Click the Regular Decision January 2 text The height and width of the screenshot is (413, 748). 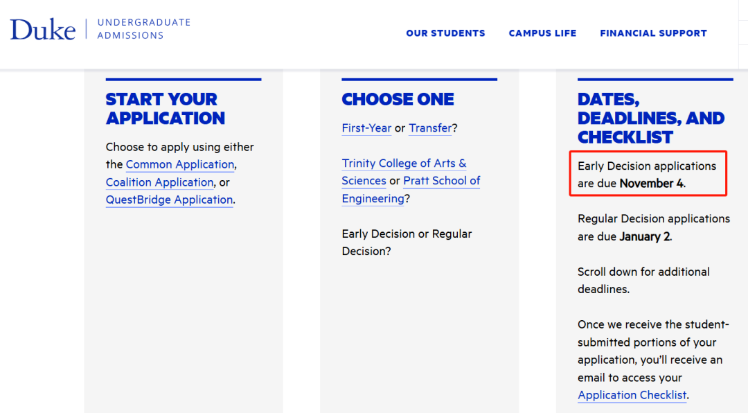653,227
